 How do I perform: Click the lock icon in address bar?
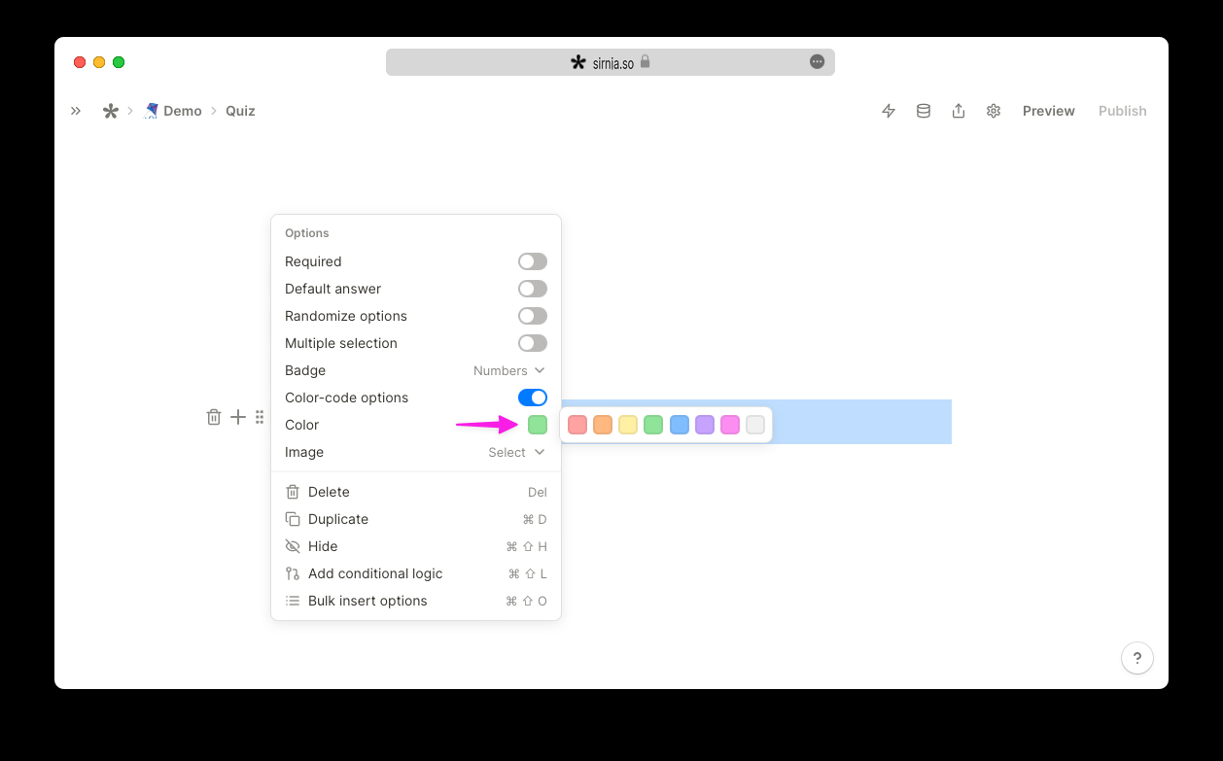[x=645, y=61]
